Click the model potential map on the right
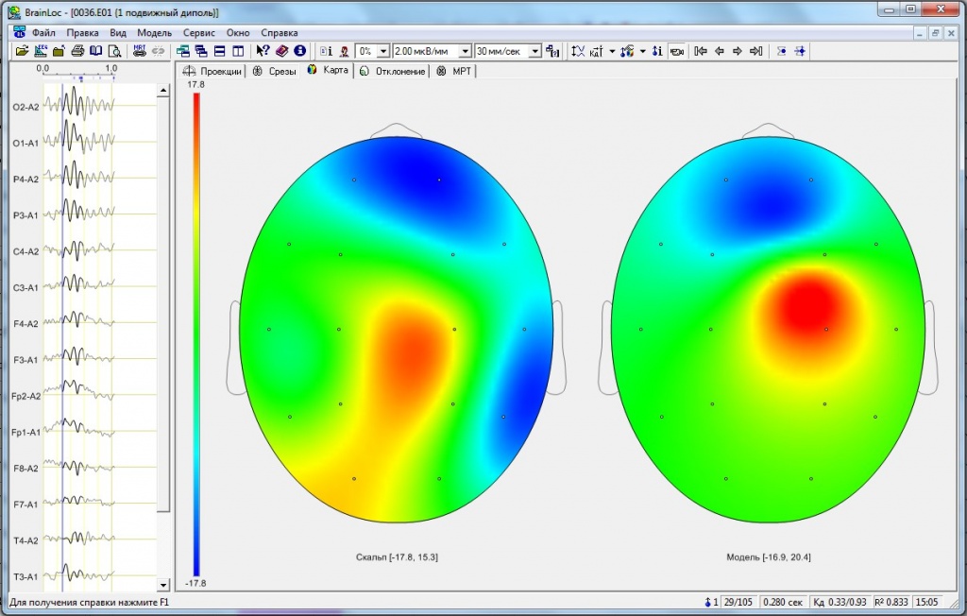967x616 pixels. 769,329
